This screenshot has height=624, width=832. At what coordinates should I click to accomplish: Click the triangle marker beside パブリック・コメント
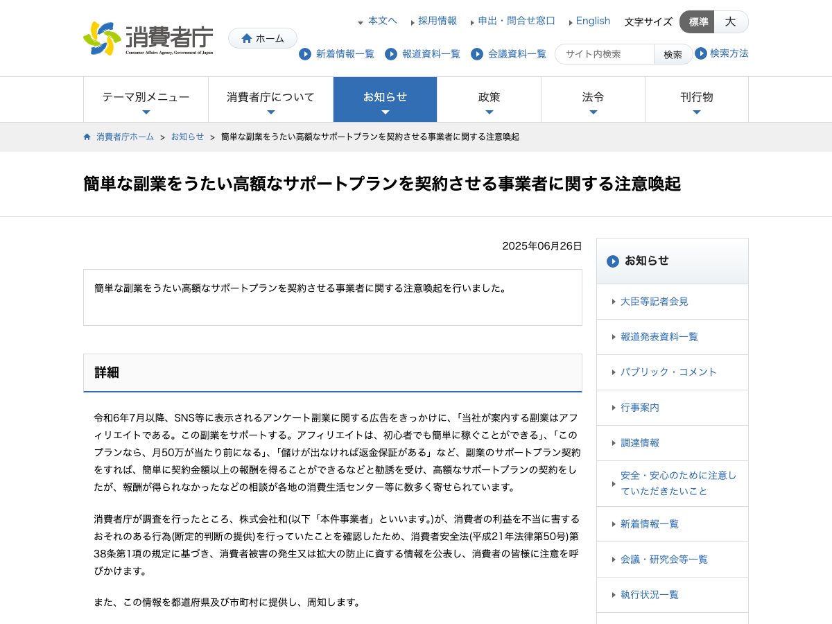614,372
